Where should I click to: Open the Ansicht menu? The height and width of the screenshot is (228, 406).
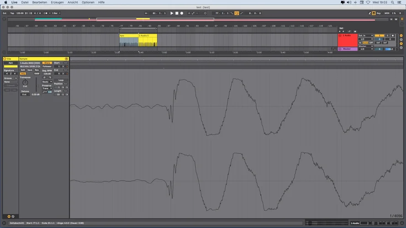click(x=73, y=2)
